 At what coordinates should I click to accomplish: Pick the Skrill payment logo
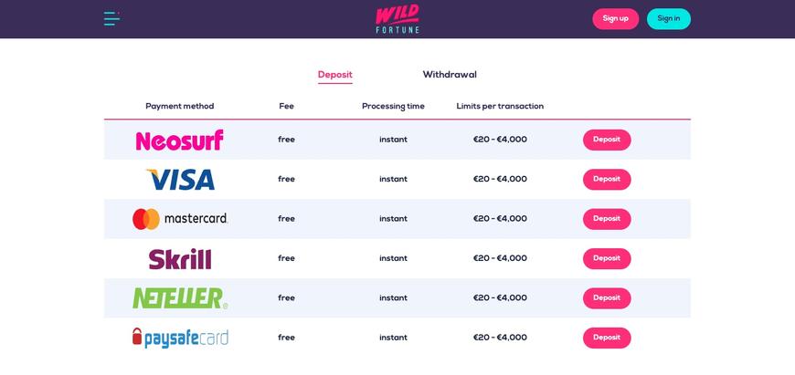pyautogui.click(x=180, y=258)
